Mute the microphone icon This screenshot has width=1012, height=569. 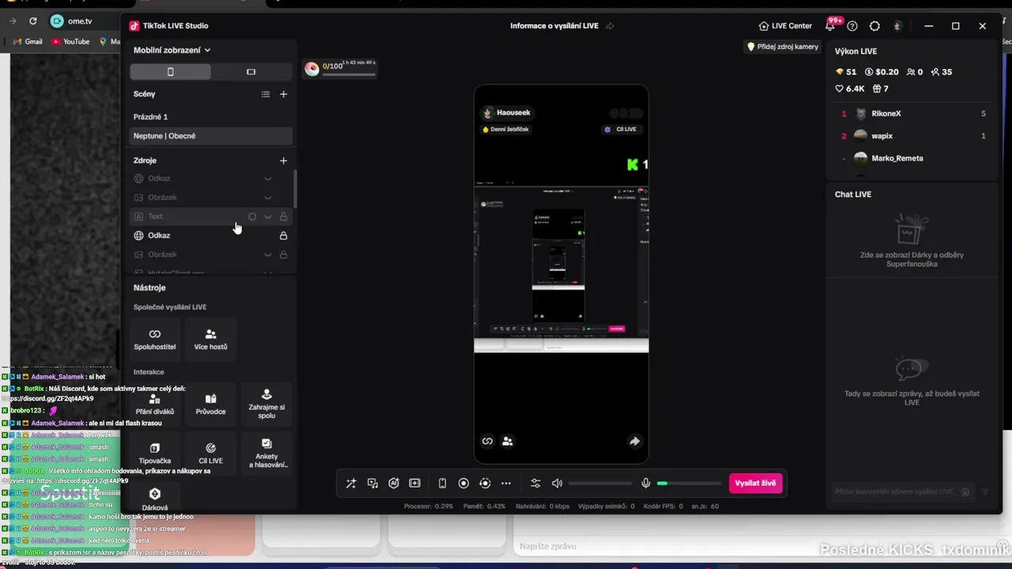tap(646, 484)
